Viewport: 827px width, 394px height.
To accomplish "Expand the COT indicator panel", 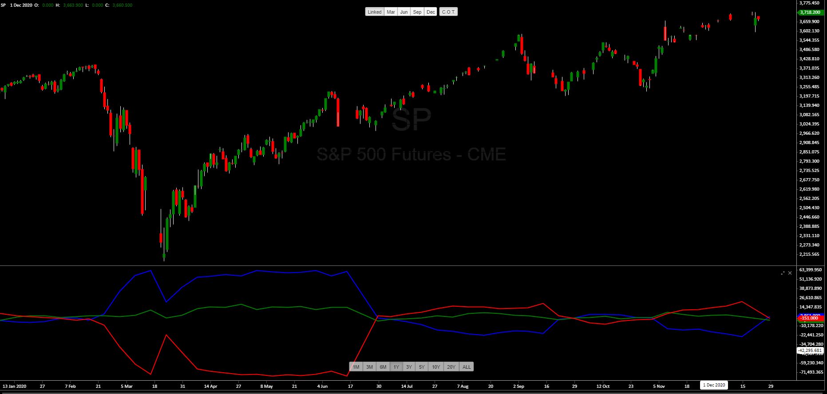I will tap(783, 273).
